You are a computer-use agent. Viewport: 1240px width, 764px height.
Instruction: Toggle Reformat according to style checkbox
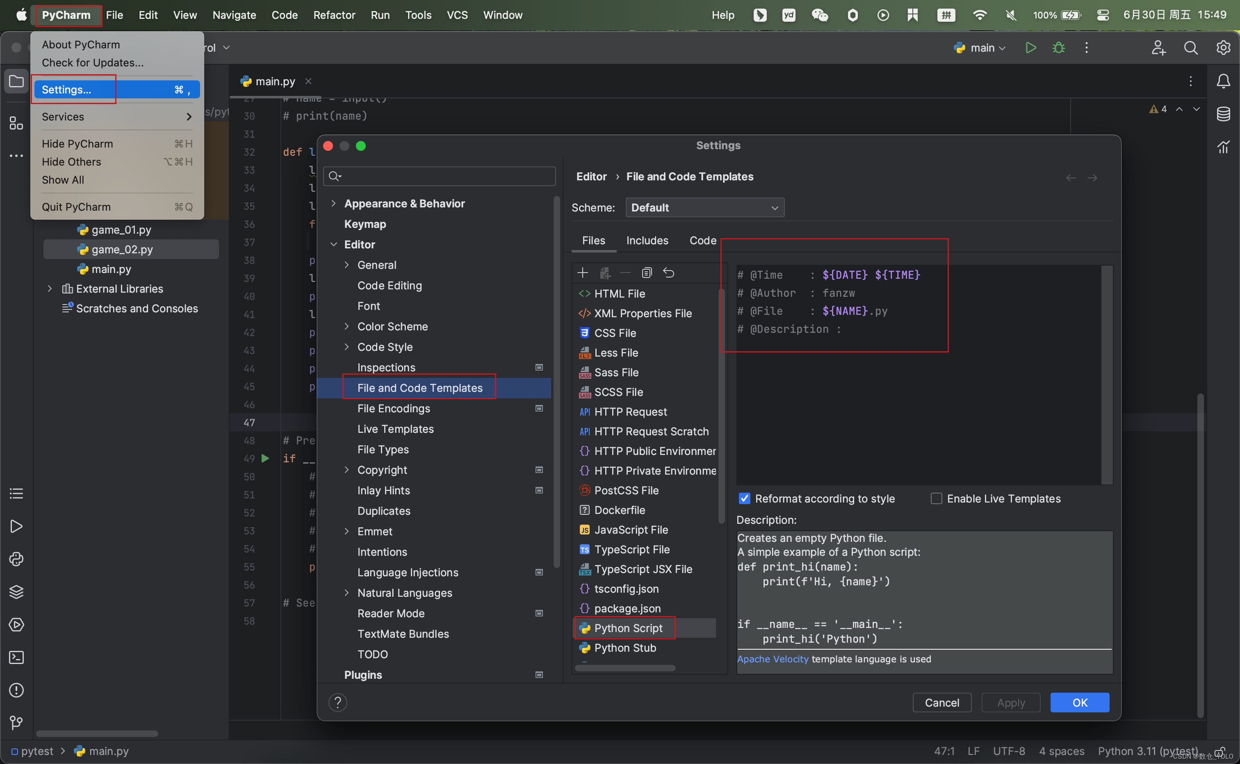744,498
